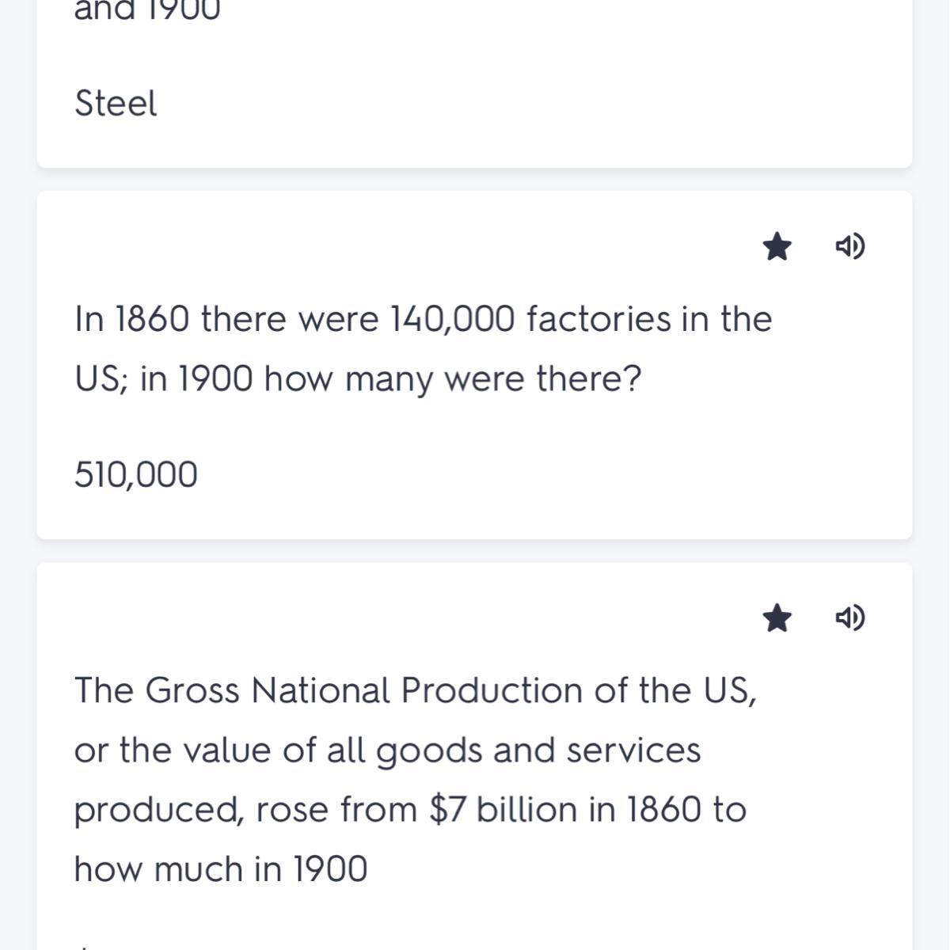Play audio for the factories flashcard
This screenshot has height=950, width=950.
(x=850, y=247)
